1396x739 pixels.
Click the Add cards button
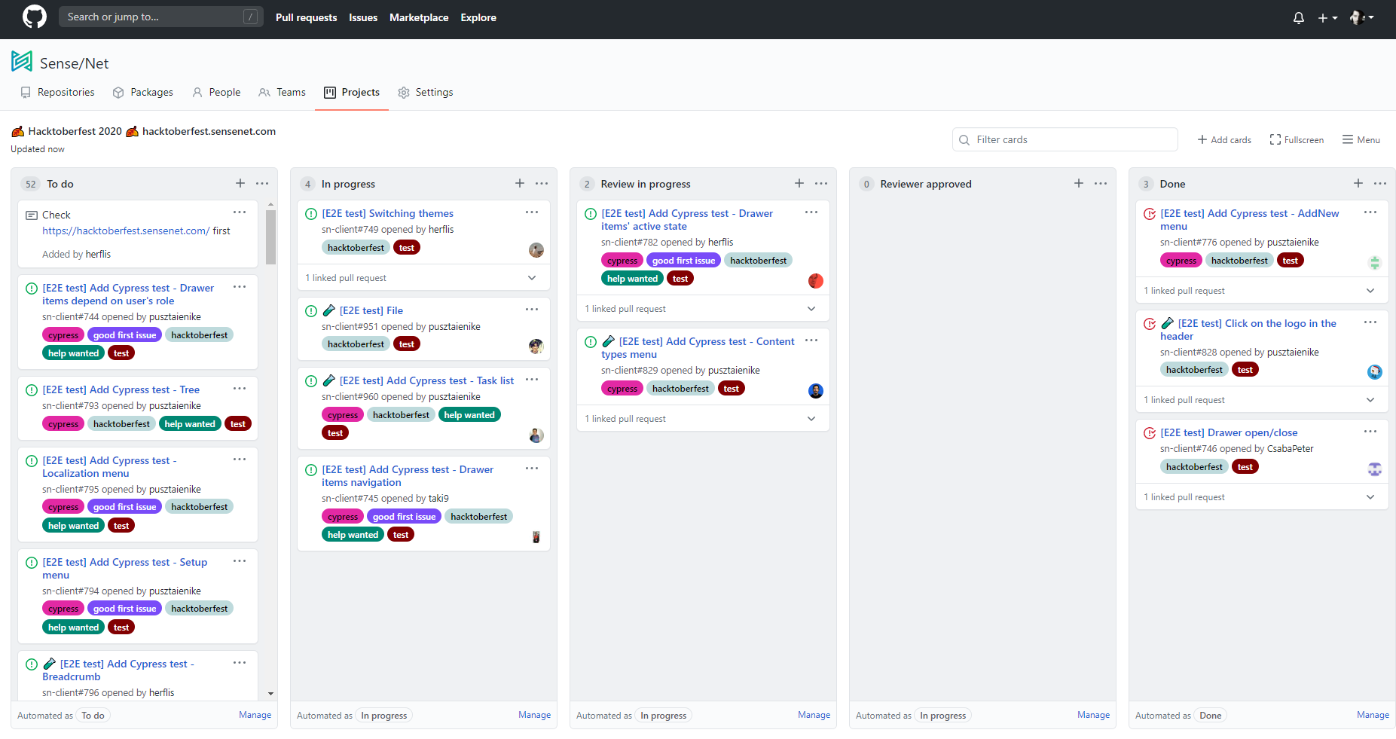(x=1224, y=140)
